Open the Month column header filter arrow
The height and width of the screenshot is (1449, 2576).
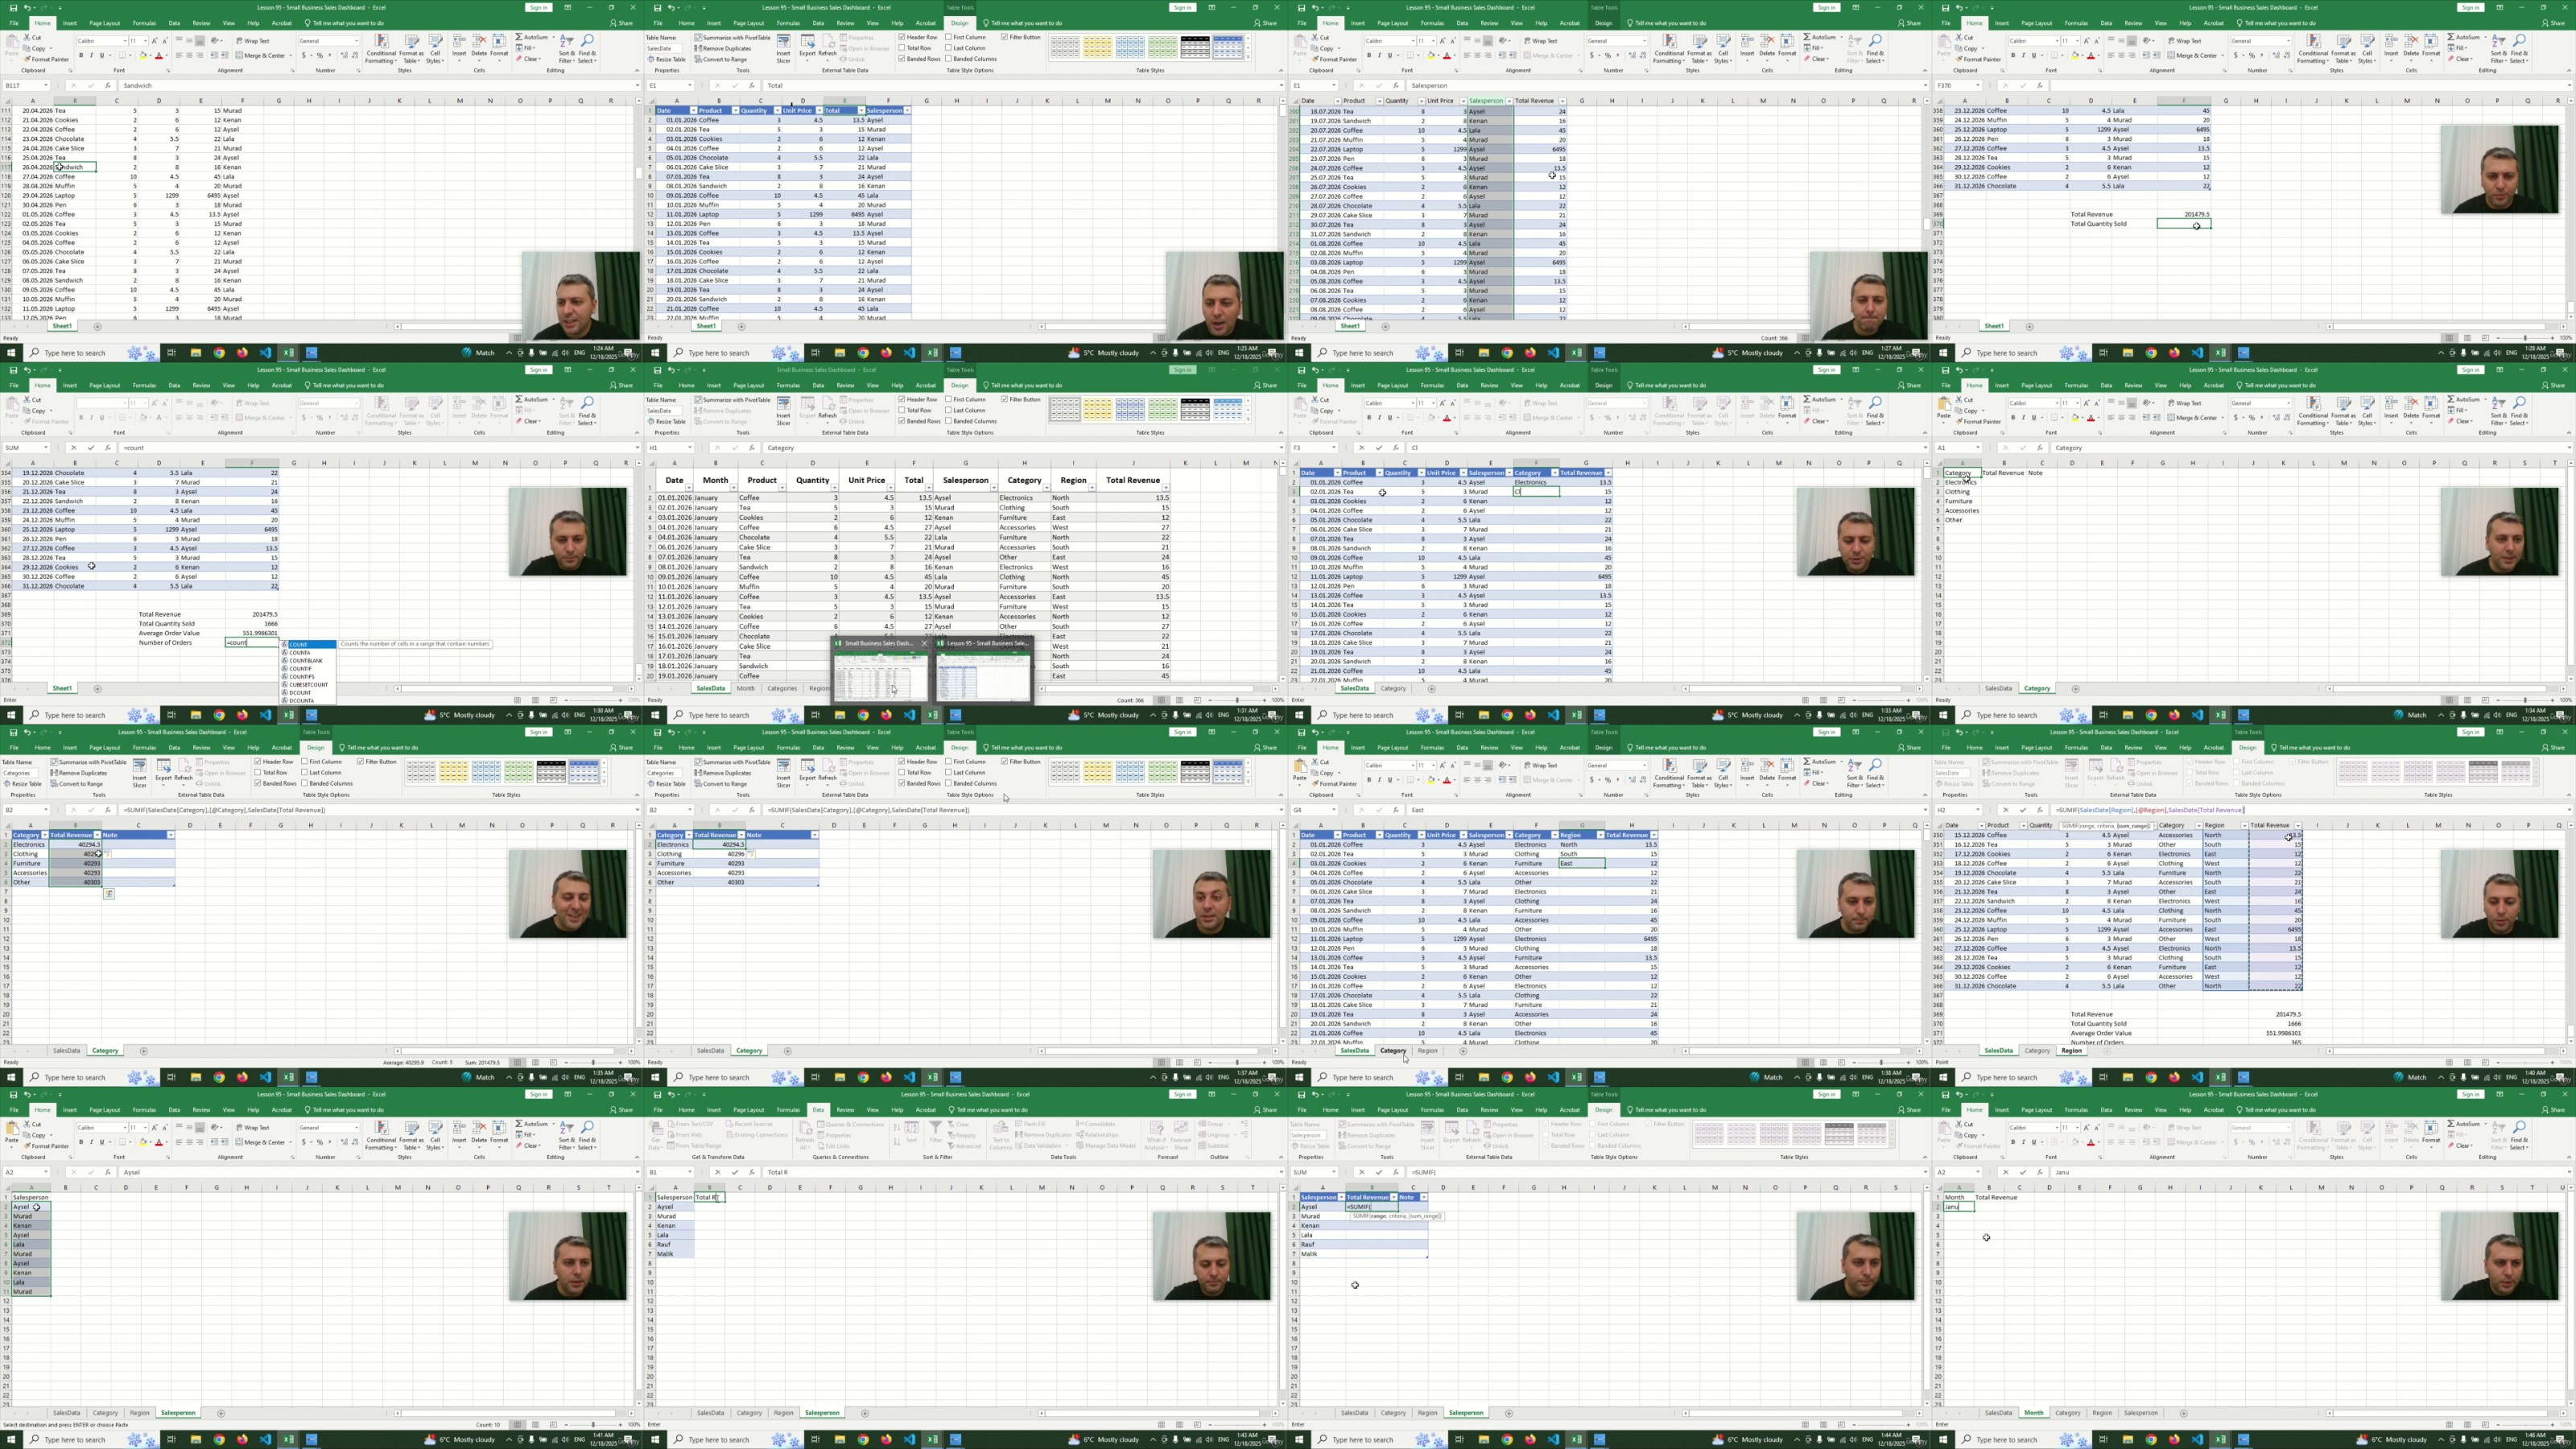pos(734,487)
